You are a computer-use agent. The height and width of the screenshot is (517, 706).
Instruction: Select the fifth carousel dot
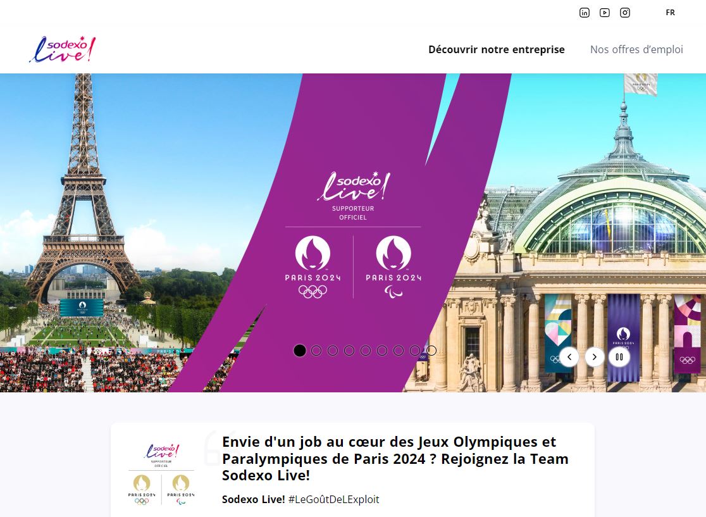(366, 351)
